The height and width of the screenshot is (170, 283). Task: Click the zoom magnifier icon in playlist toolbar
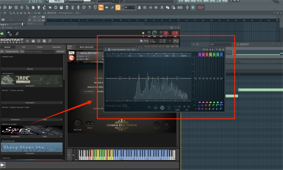36,13
